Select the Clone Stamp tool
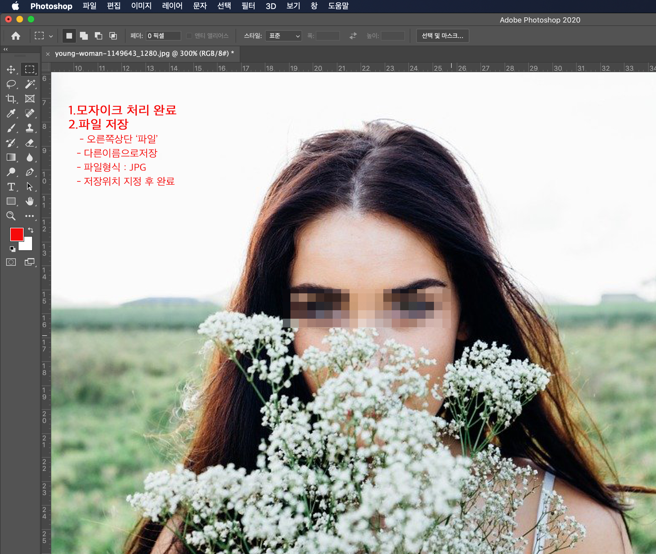 point(30,128)
